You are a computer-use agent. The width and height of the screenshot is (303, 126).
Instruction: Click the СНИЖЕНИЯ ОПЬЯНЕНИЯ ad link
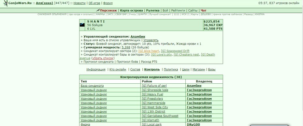(x=52, y=14)
